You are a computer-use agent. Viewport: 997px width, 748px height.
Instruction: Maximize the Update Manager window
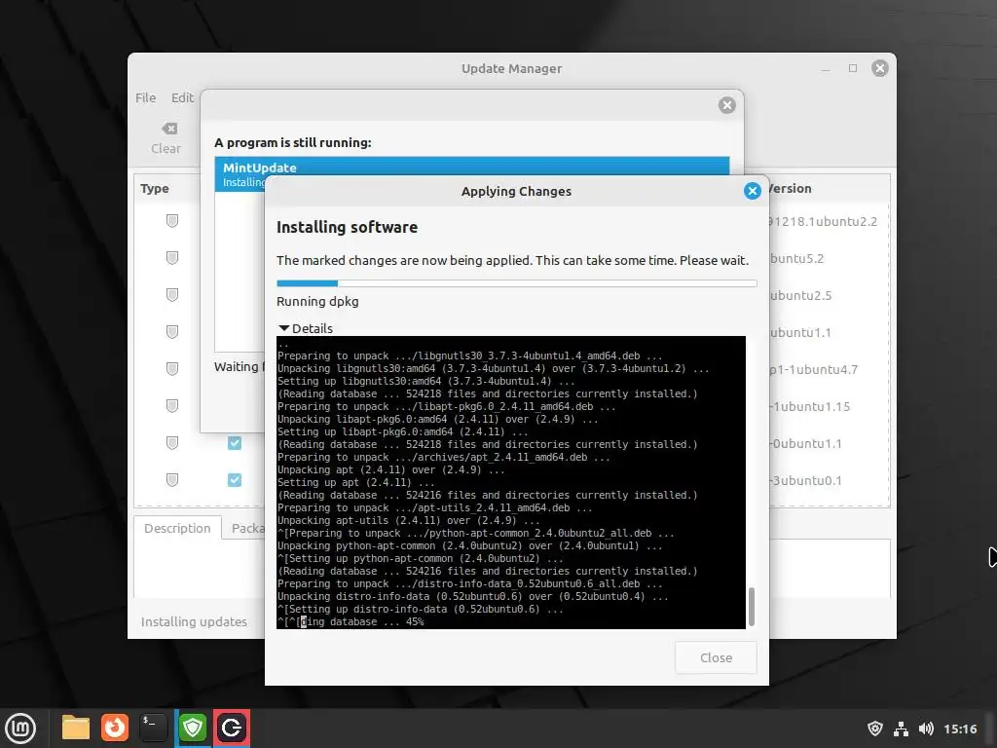pyautogui.click(x=853, y=68)
